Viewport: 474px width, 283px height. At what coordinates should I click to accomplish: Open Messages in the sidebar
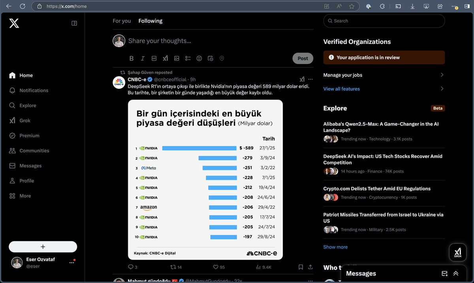(x=25, y=166)
